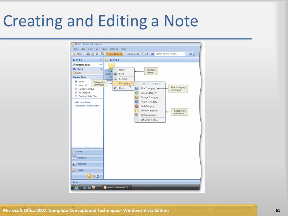288x216 pixels.
Task: Click the Add New Group link
Action: point(83,102)
